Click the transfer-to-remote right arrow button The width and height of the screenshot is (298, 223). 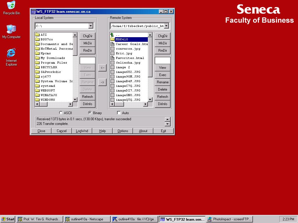pos(102,82)
